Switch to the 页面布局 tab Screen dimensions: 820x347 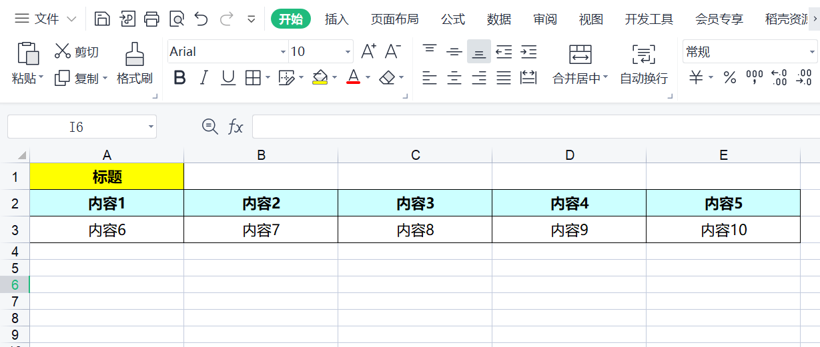tap(395, 19)
